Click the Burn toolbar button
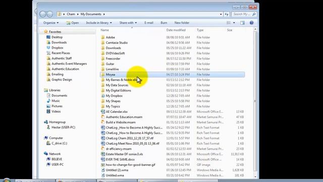This screenshot has height=182, width=323. click(164, 23)
